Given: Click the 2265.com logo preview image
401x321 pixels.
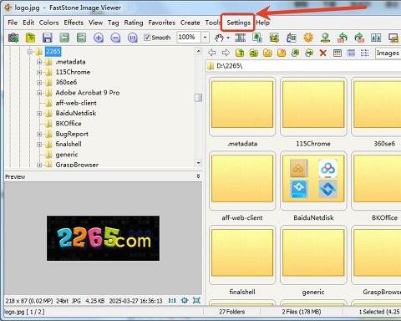Looking at the screenshot, I should 103,238.
